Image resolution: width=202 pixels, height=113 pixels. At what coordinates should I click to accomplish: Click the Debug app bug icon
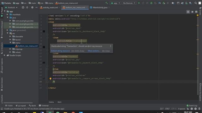[151, 3]
